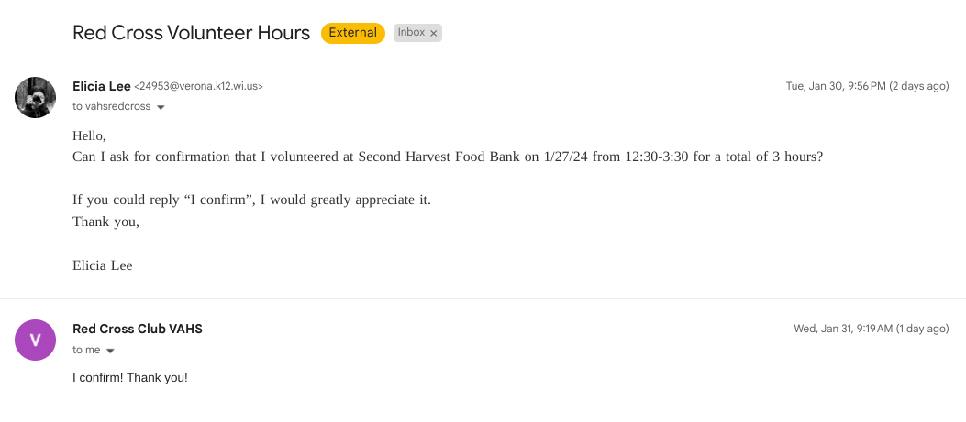The height and width of the screenshot is (422, 966).
Task: Click the subject line Red Cross Volunteer Hours
Action: point(191,33)
